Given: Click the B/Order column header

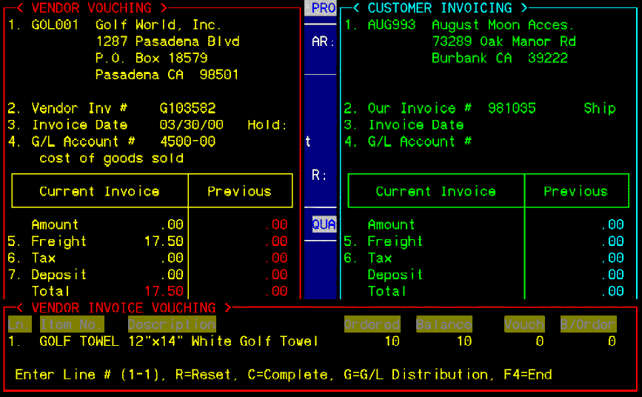Looking at the screenshot, I should tap(588, 324).
